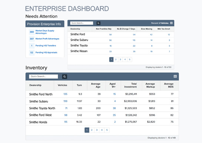The image size is (202, 143).
Task: Switch Needs Attention view to # Vehicles
Action: pos(164,23)
